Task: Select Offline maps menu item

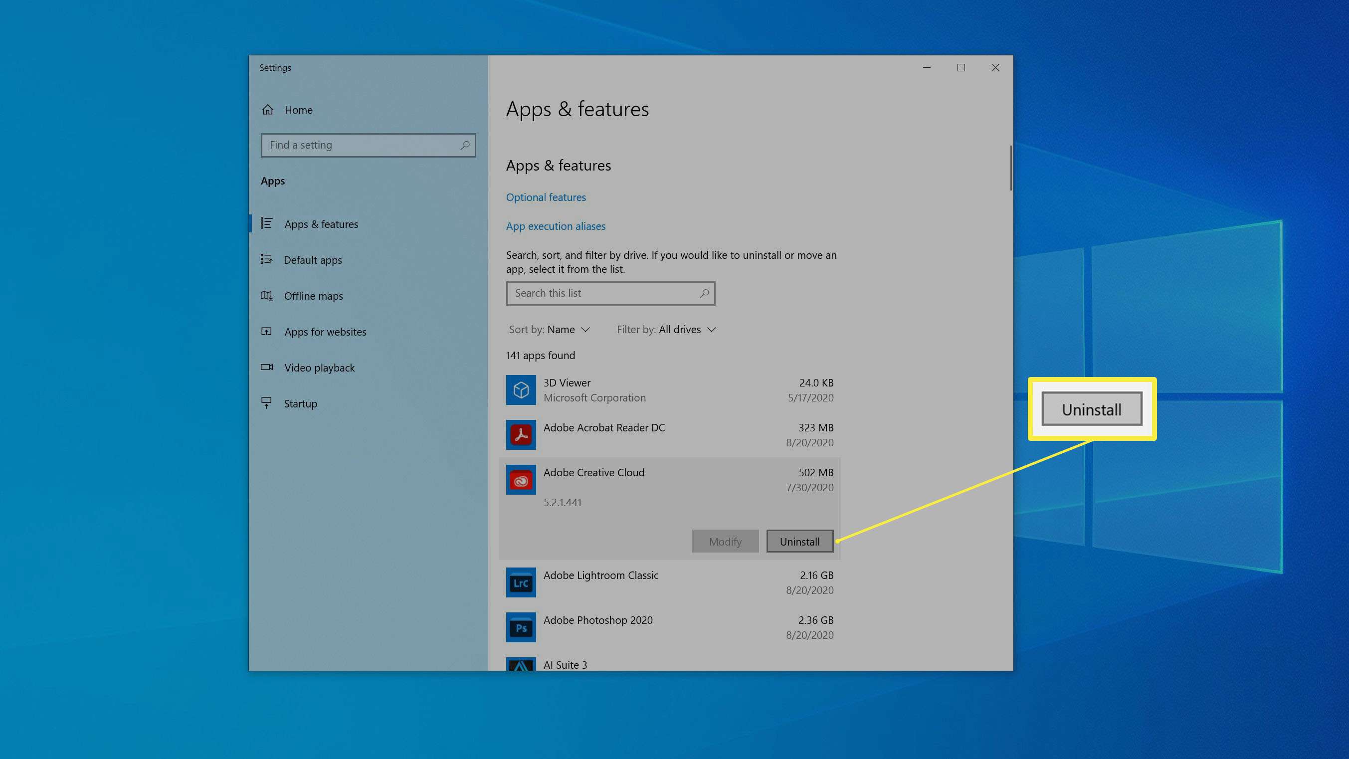Action: 312,295
